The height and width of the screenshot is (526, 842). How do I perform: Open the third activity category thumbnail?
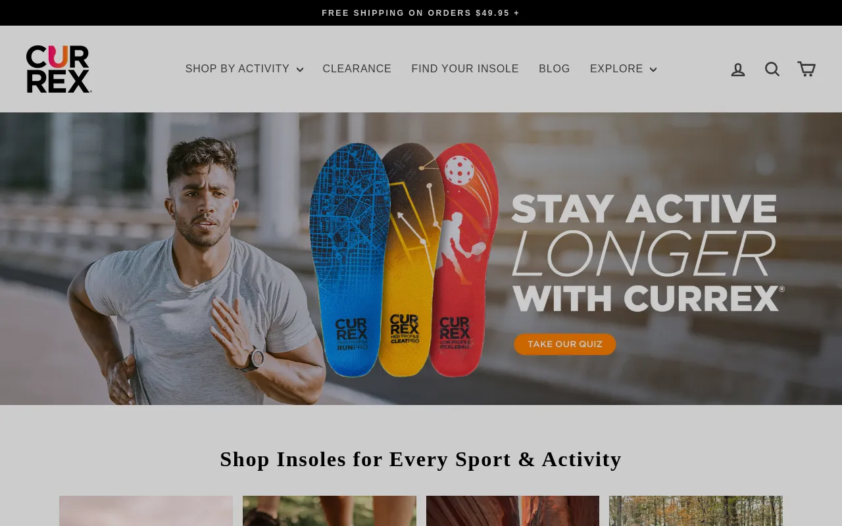pos(512,511)
